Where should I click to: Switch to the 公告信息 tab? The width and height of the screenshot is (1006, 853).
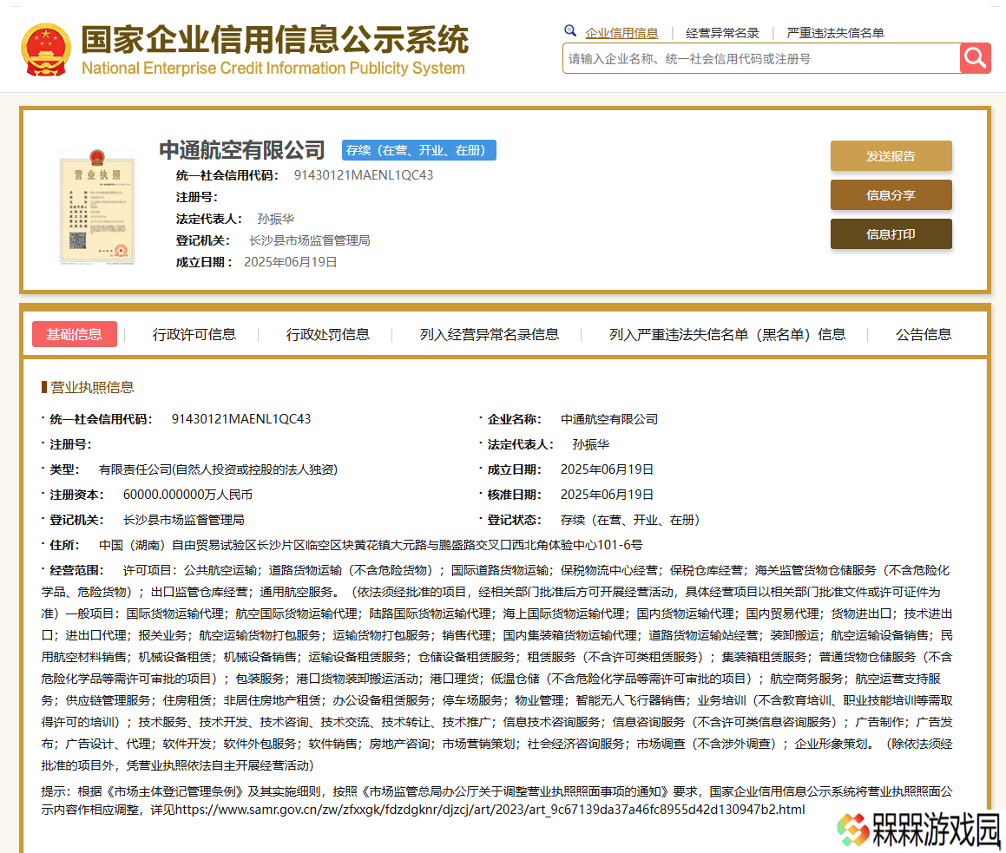(x=924, y=334)
